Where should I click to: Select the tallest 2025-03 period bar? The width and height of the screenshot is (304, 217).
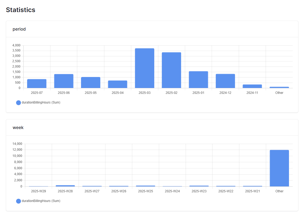pos(144,68)
